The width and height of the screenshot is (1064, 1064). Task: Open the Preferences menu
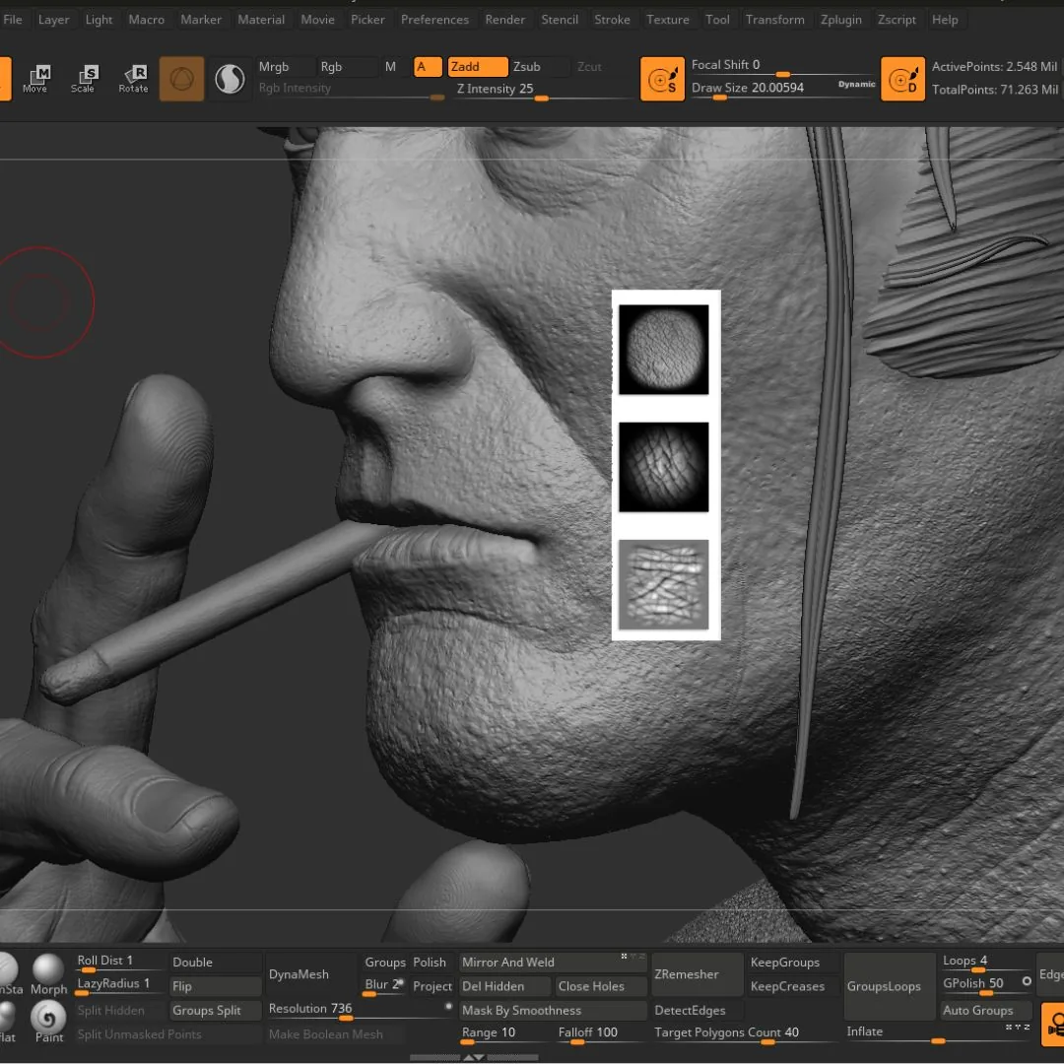(435, 20)
